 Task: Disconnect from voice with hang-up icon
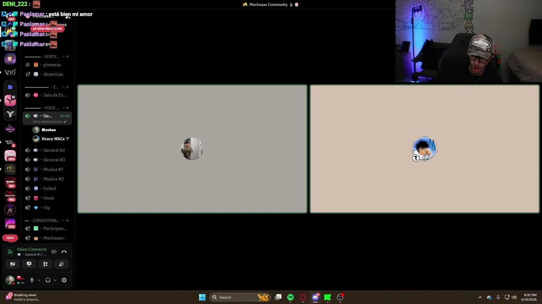pyautogui.click(x=64, y=252)
